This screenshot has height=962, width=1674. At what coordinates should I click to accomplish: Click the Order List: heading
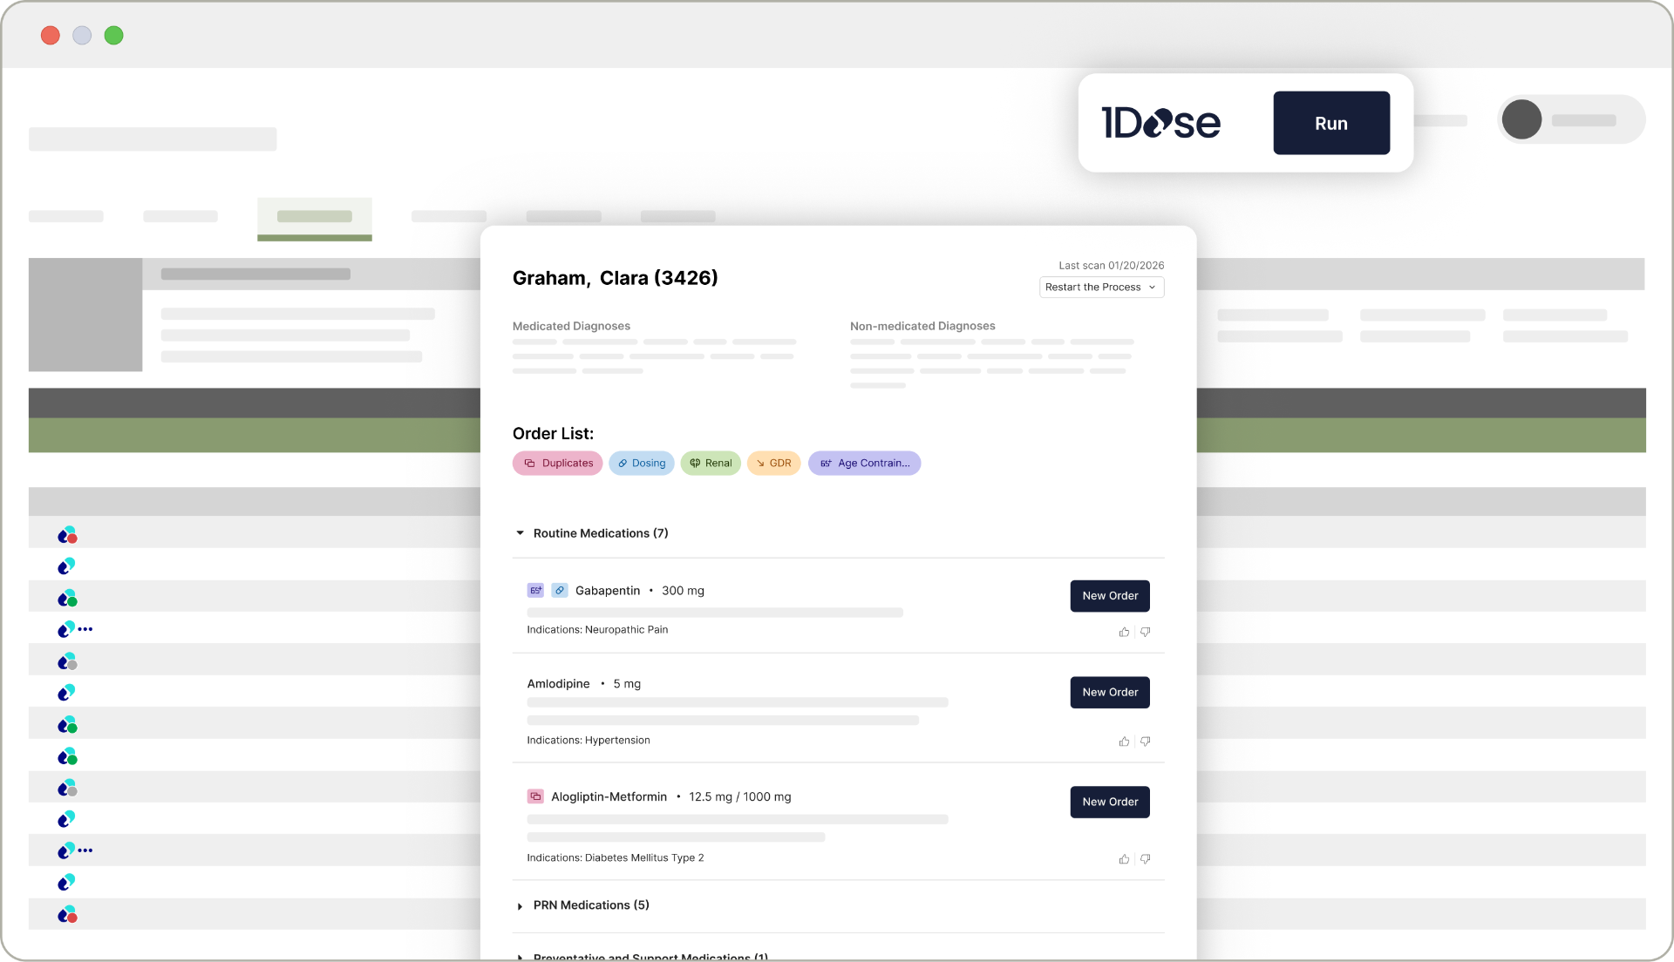553,434
